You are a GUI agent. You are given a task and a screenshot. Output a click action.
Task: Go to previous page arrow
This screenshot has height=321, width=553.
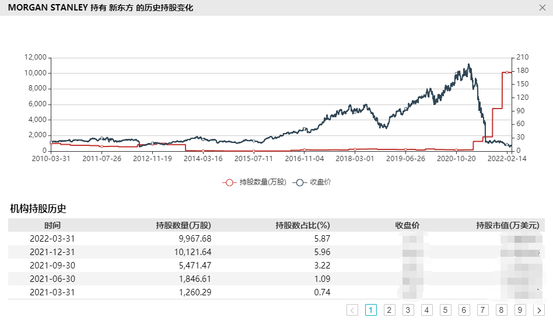tap(352, 310)
